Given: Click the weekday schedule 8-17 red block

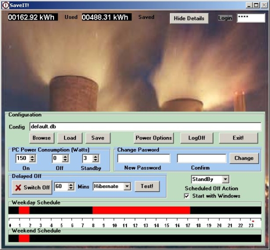Looking at the screenshot, I should tap(141, 210).
